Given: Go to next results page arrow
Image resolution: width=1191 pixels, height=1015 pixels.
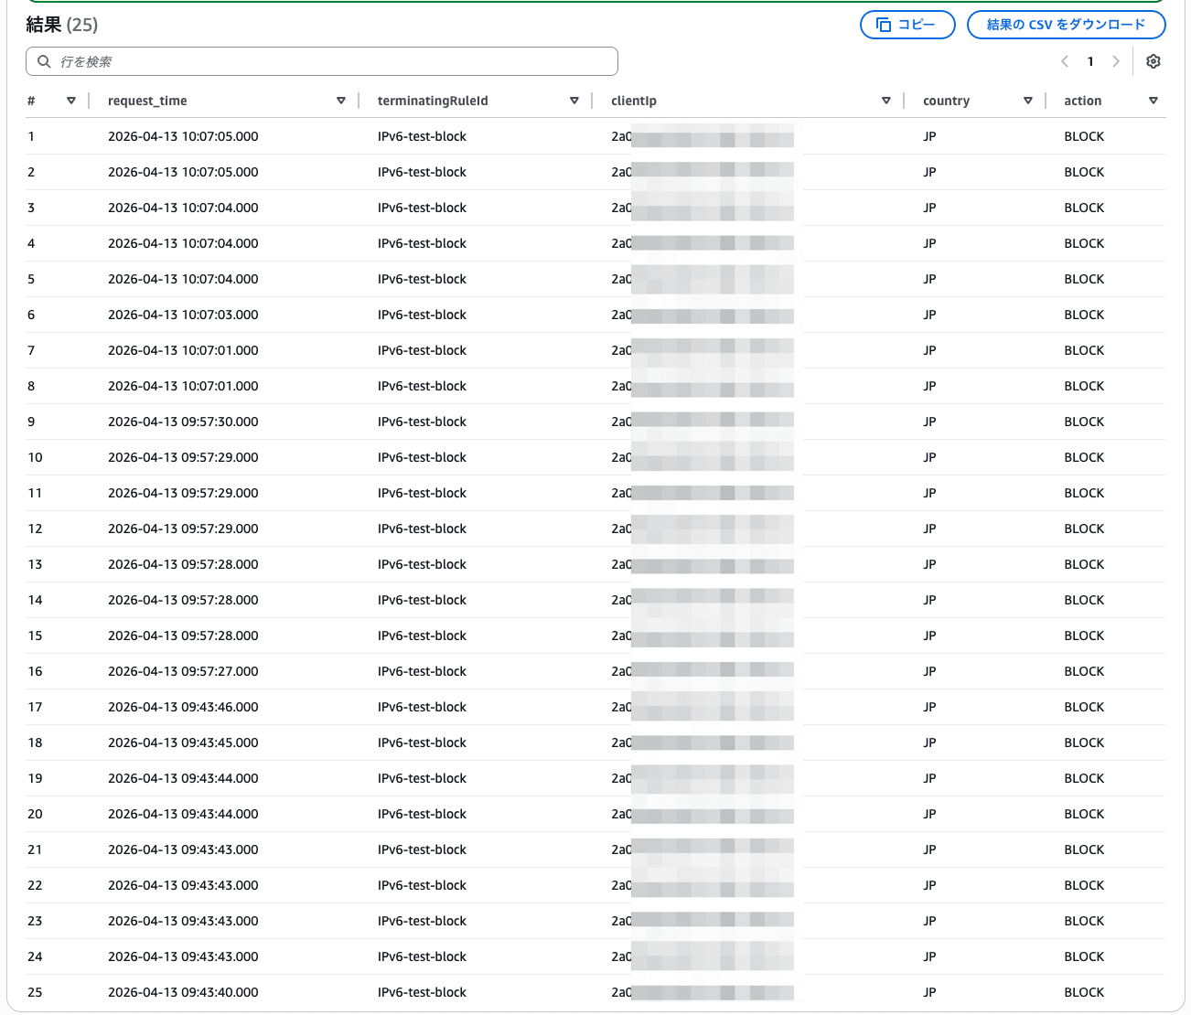Looking at the screenshot, I should [x=1116, y=61].
